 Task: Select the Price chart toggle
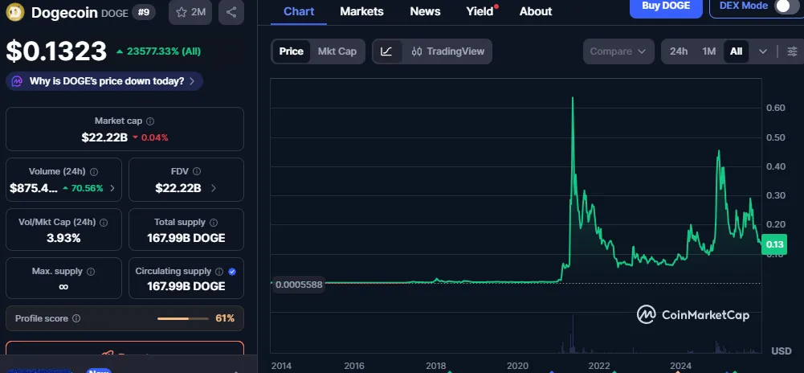pos(292,51)
